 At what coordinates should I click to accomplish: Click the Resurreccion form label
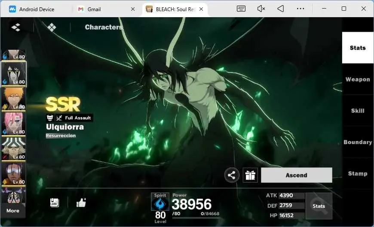pyautogui.click(x=61, y=136)
